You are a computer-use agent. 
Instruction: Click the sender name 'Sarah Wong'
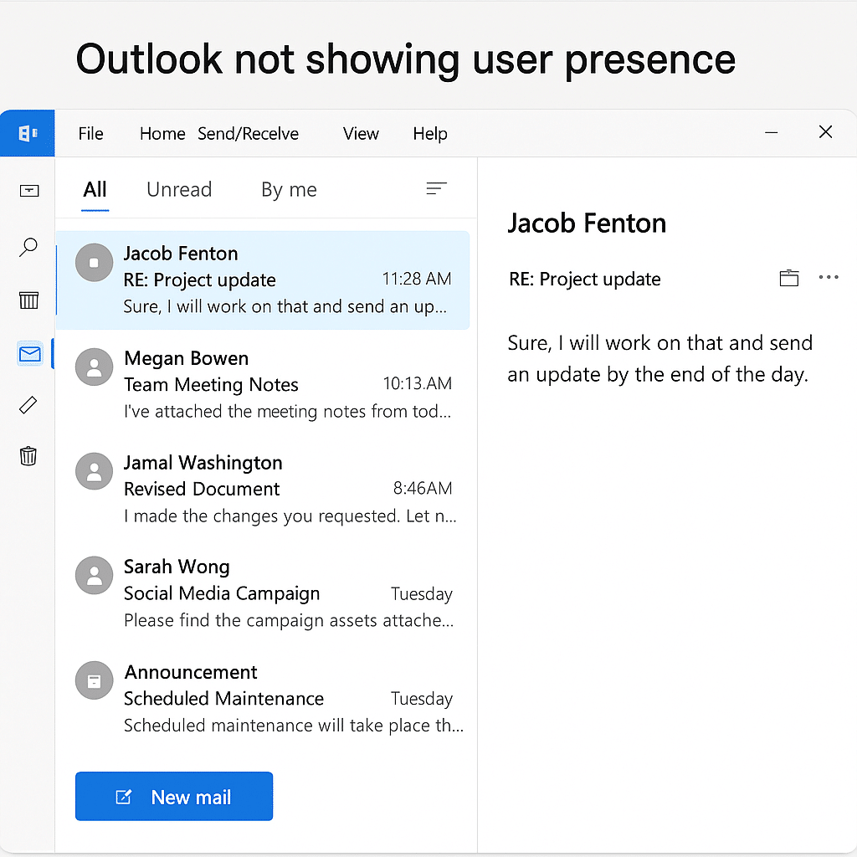pyautogui.click(x=177, y=567)
